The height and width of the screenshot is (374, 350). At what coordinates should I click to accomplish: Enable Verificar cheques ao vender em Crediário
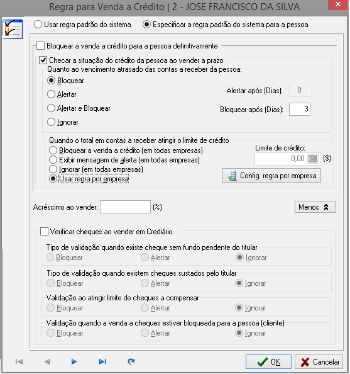click(x=44, y=231)
